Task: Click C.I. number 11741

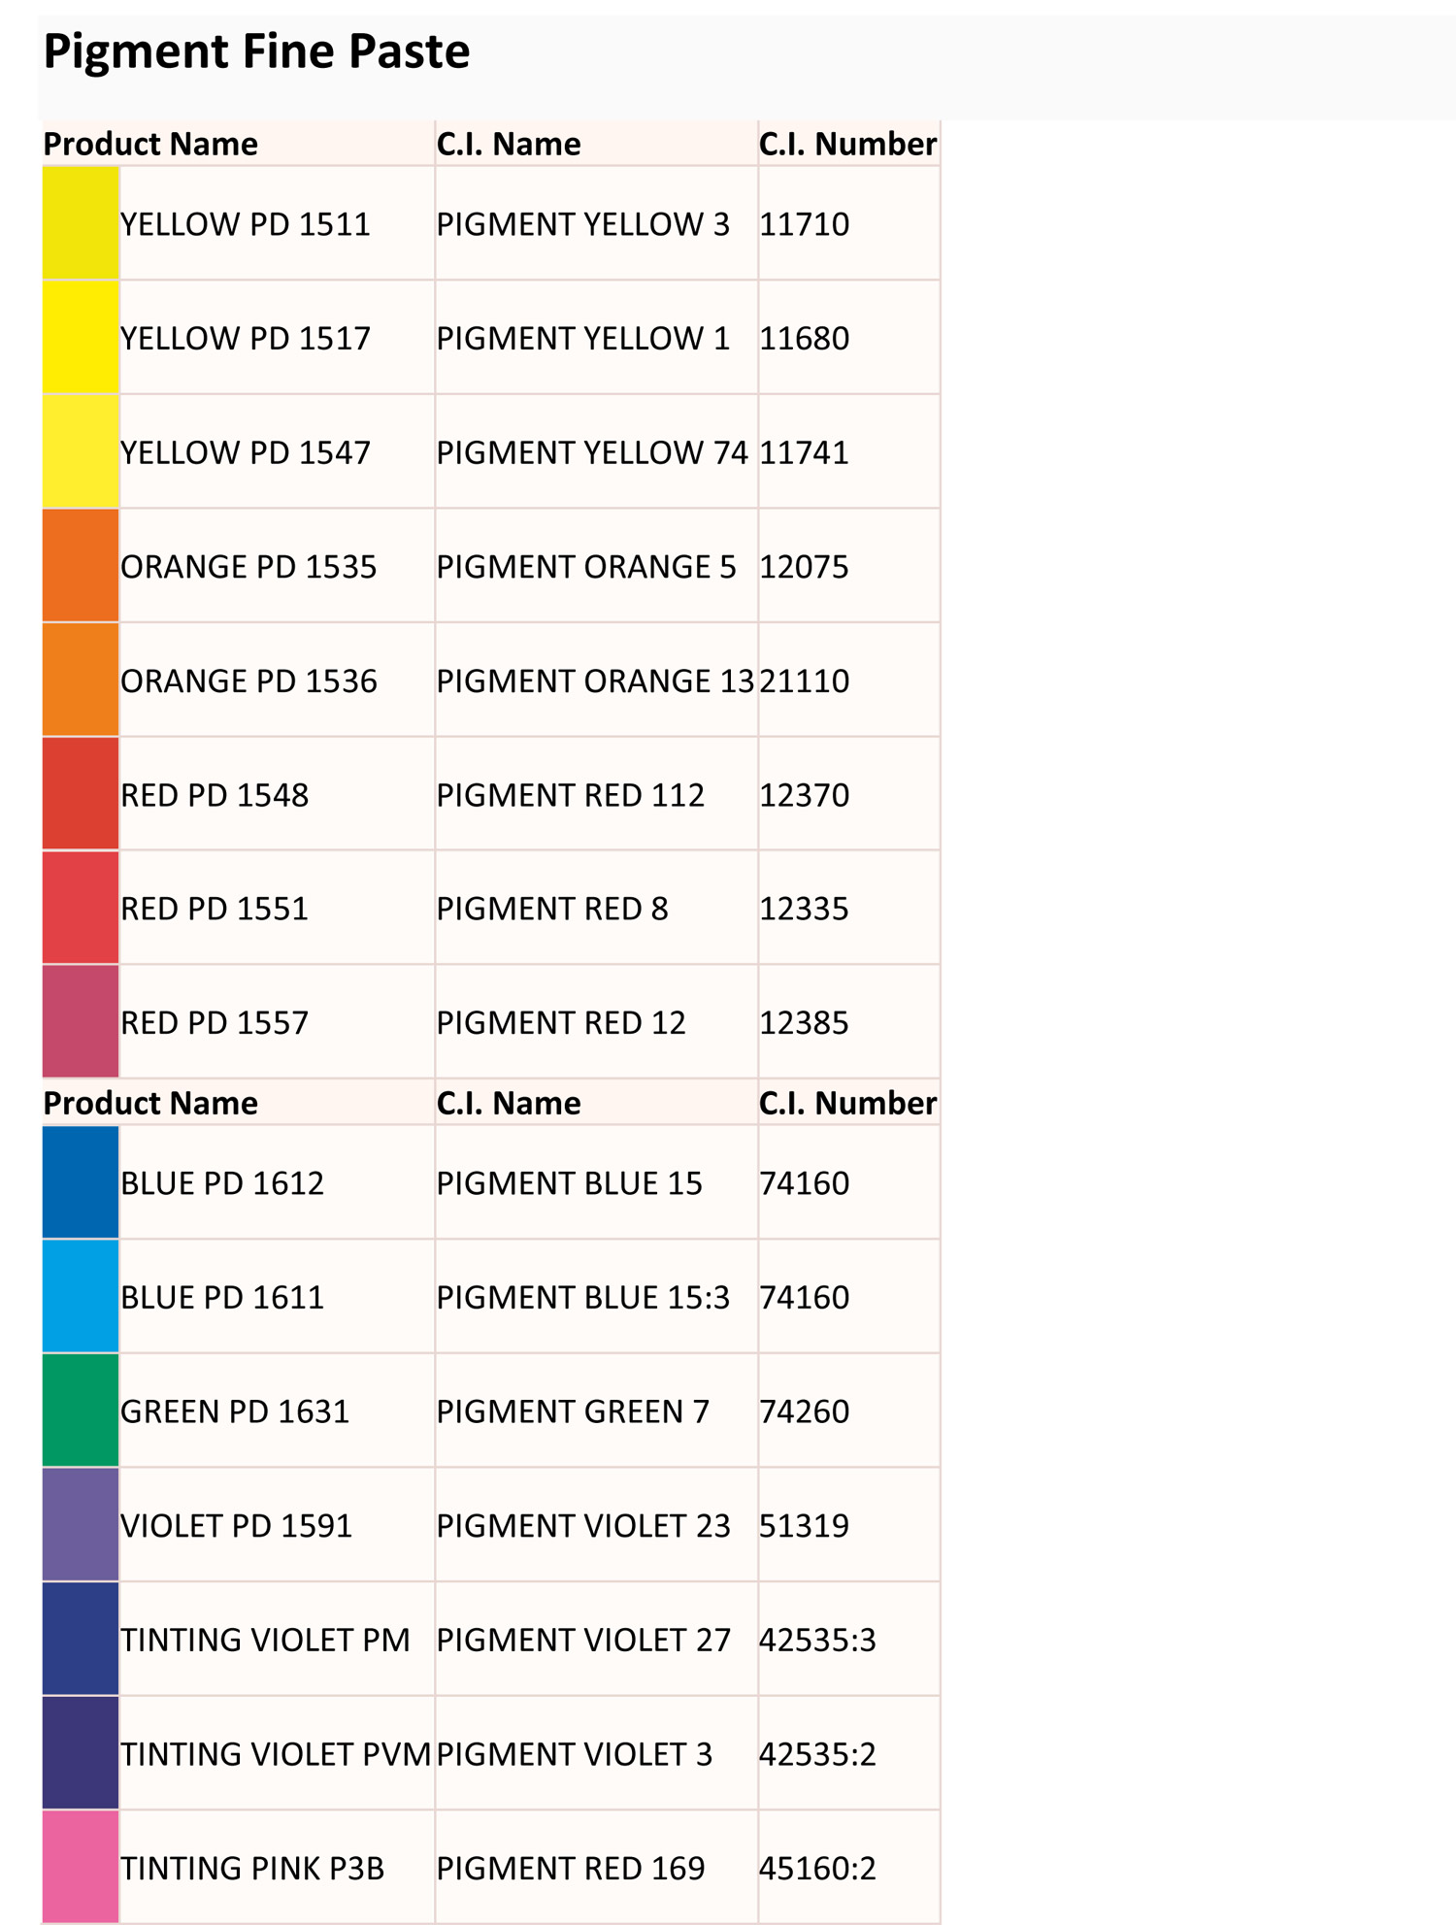Action: [805, 452]
